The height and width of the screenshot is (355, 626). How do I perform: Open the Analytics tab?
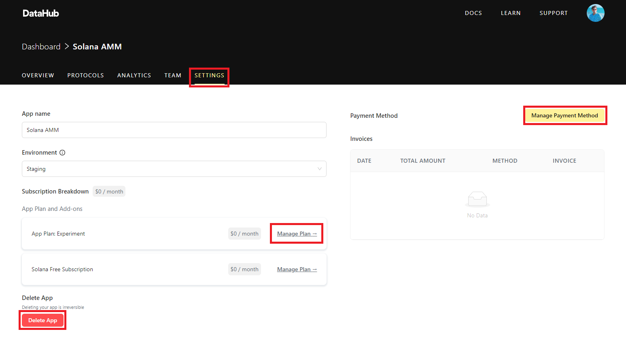pos(134,75)
